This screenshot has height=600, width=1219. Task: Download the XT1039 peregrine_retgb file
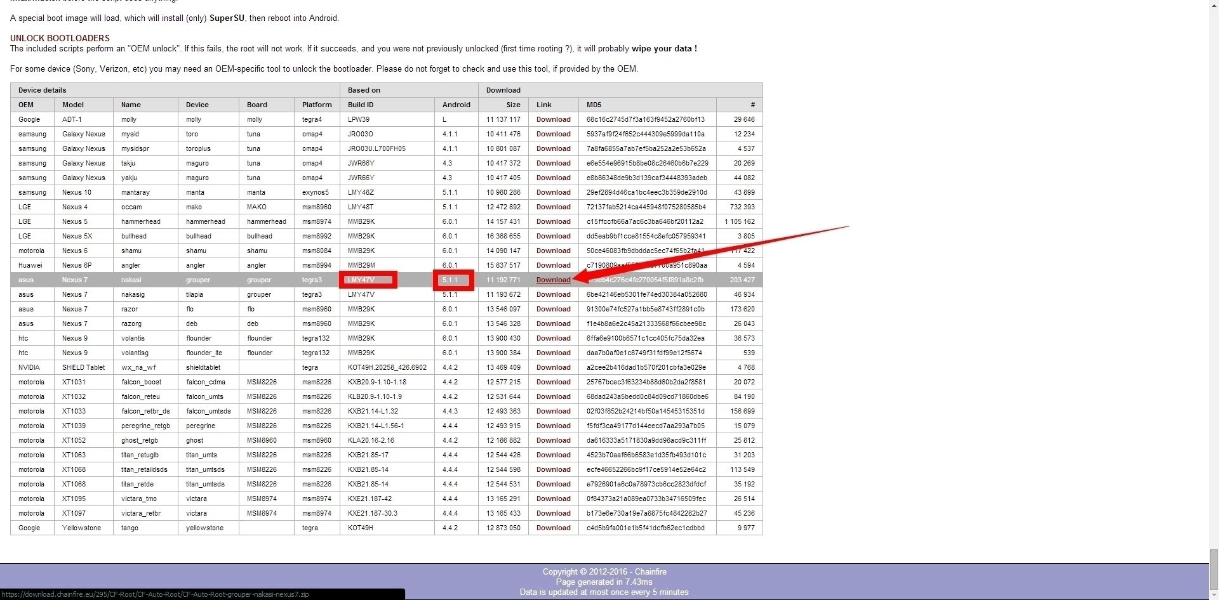pyautogui.click(x=553, y=426)
